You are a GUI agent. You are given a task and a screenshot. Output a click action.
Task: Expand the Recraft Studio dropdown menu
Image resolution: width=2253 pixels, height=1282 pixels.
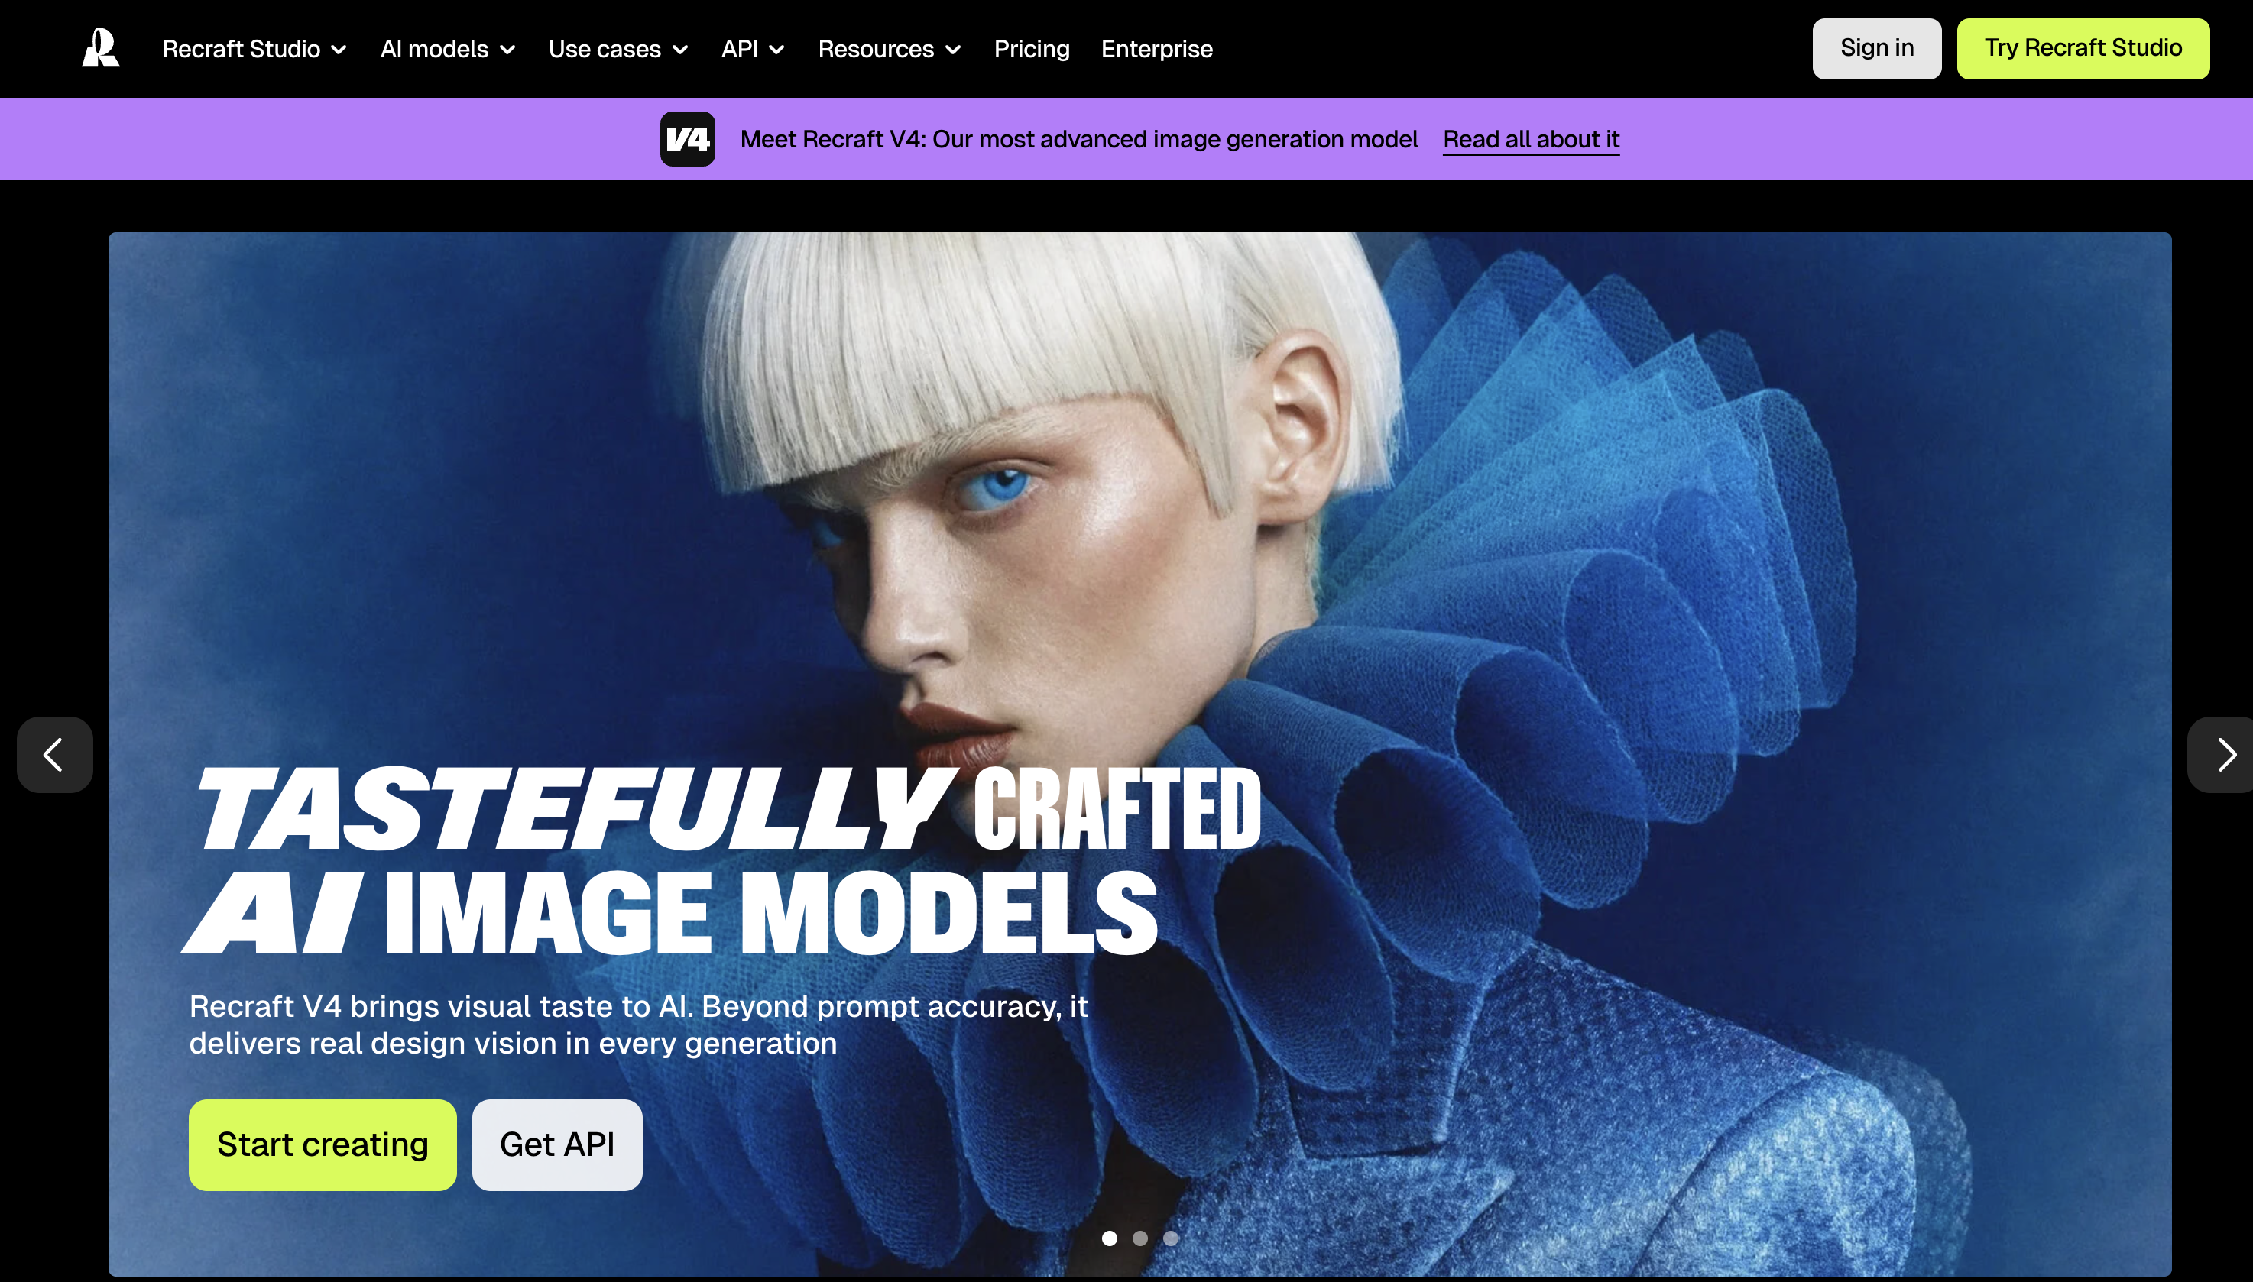[x=254, y=50]
